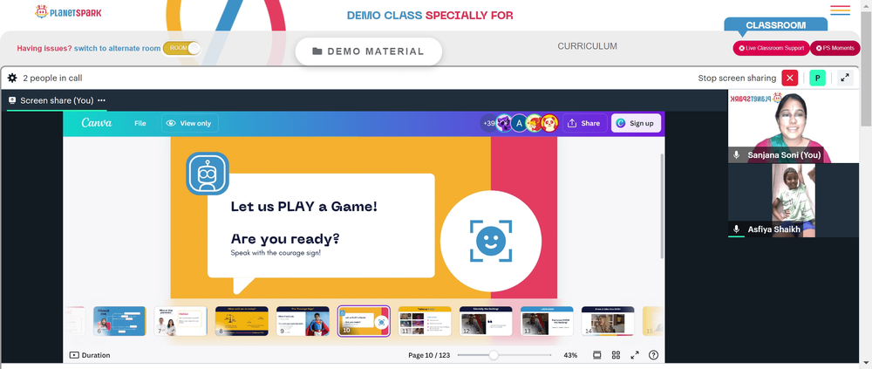Open PS Moments
The image size is (872, 369).
point(835,49)
